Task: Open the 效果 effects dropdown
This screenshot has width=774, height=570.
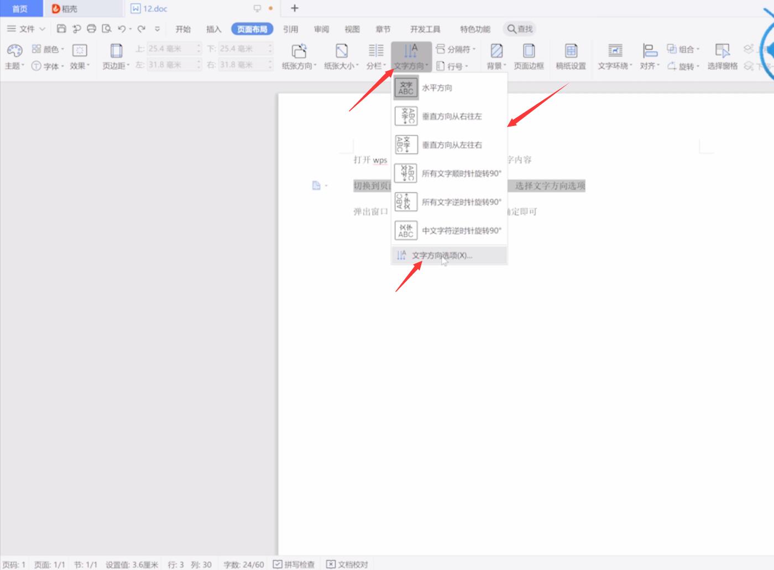Action: (x=80, y=56)
